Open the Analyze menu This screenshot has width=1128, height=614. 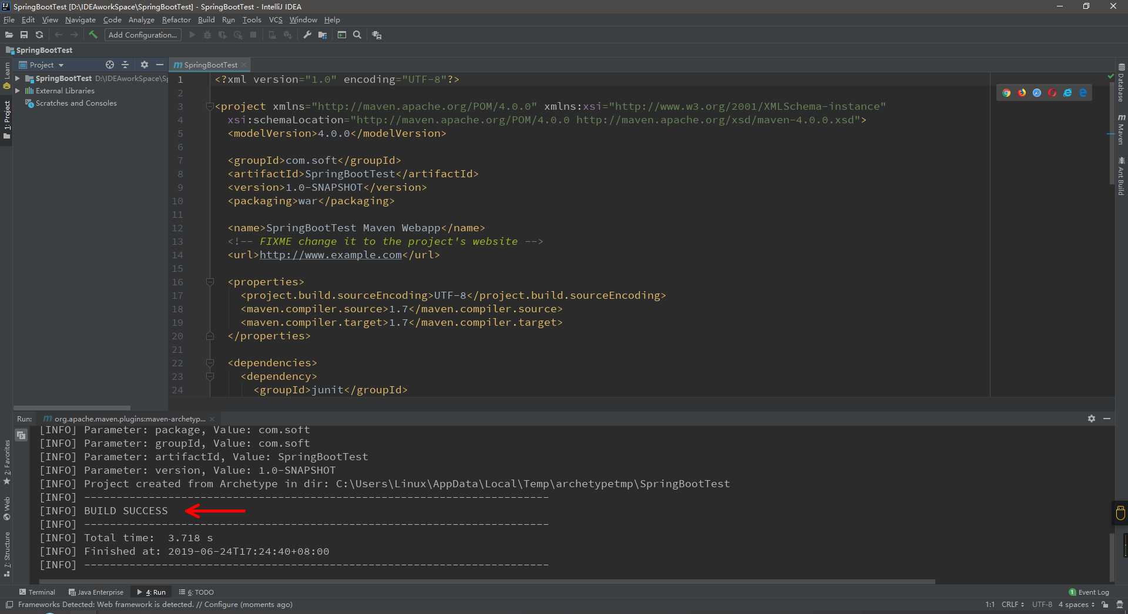142,20
